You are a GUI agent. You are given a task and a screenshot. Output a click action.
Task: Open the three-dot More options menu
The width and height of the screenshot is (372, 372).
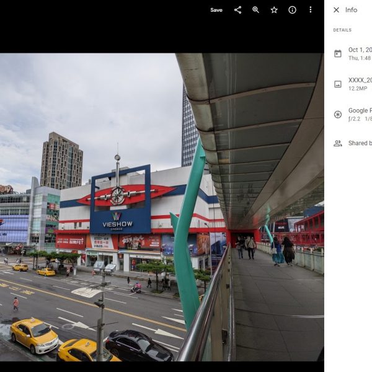pos(311,10)
